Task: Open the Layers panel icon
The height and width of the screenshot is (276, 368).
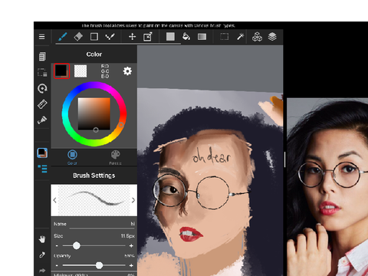Action: [x=272, y=37]
